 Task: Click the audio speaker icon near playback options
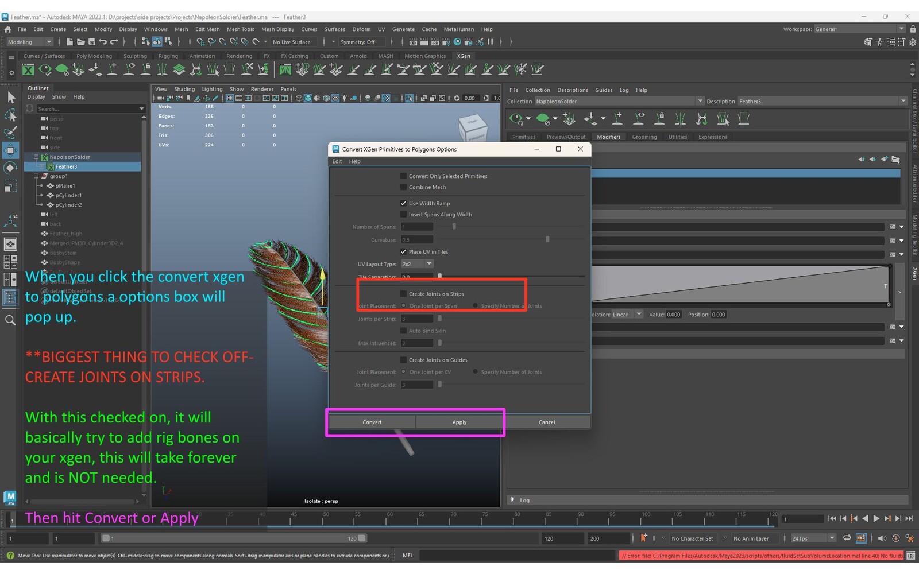point(882,538)
